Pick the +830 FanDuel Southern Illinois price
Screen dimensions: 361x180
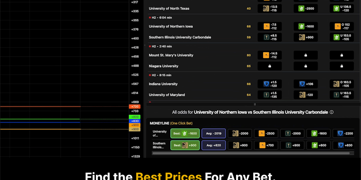point(343,145)
